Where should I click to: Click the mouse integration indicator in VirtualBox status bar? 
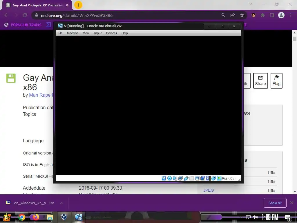point(213,178)
